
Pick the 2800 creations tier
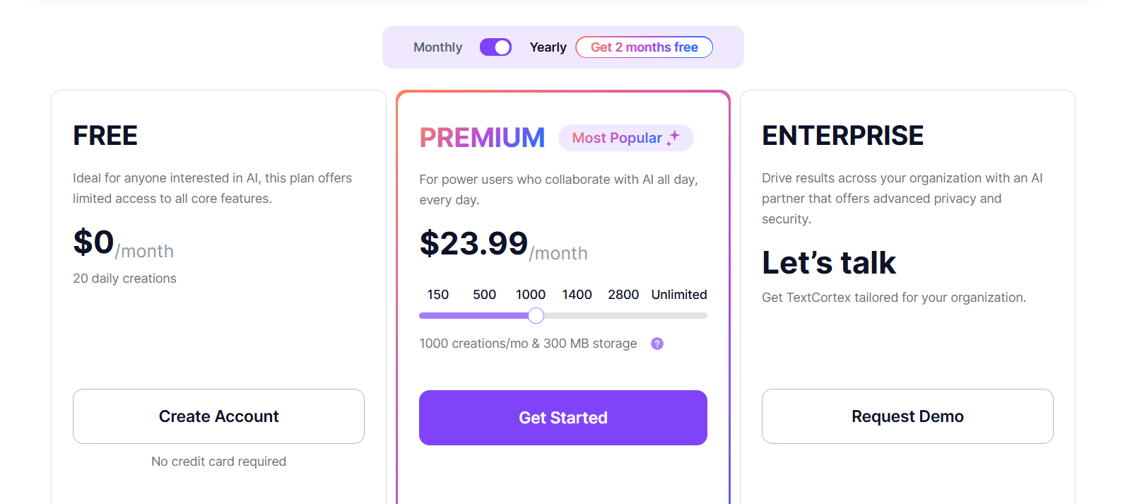[623, 295]
